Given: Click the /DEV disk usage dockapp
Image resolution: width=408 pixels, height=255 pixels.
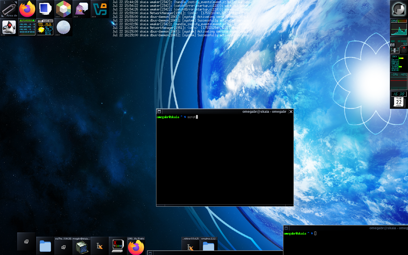Looking at the screenshot, I should 399,63.
